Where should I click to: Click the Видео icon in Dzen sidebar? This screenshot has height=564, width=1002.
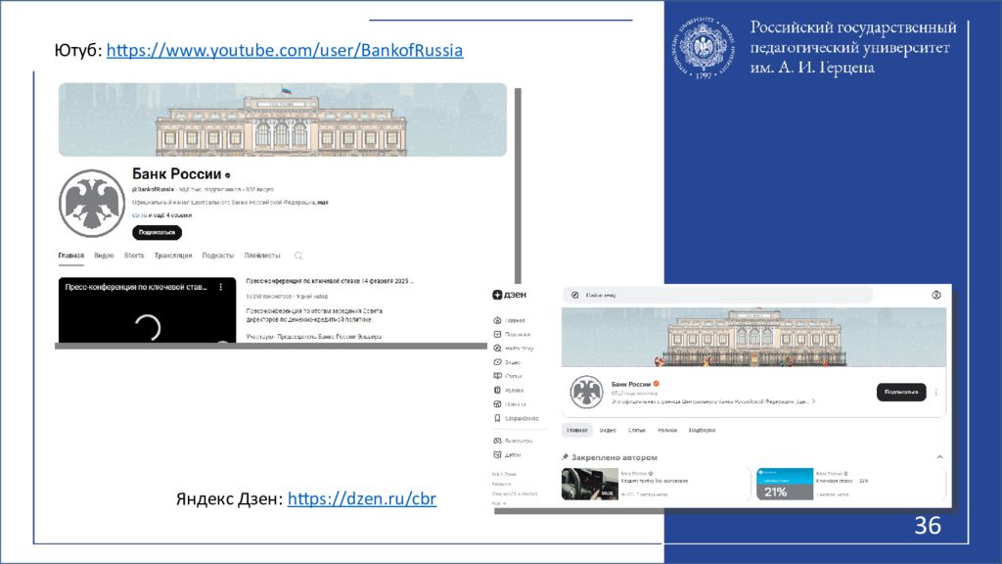(x=497, y=362)
